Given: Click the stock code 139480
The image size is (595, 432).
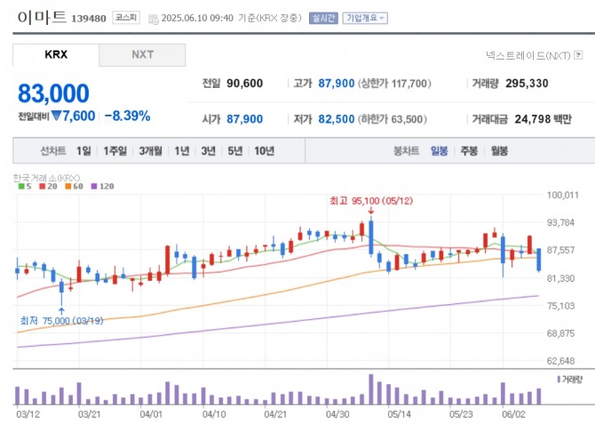Looking at the screenshot, I should click(89, 19).
